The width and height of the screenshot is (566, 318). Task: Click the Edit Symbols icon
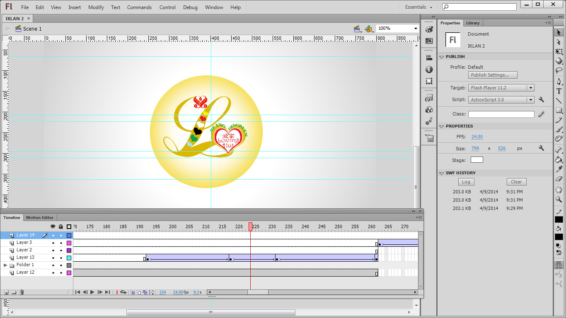369,29
